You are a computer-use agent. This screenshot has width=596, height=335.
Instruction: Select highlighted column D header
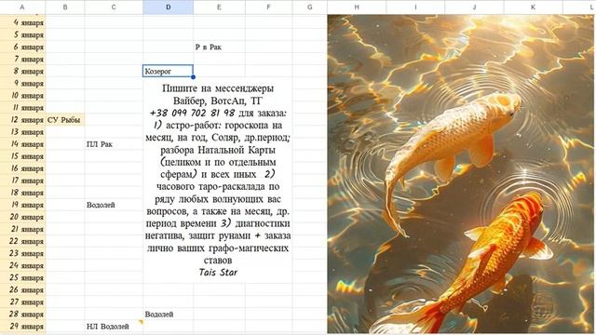pos(168,7)
